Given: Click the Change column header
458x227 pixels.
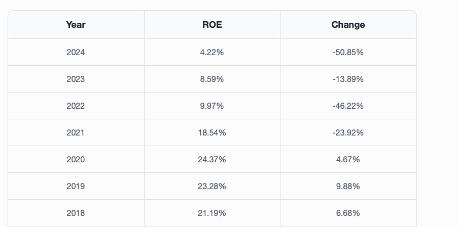Looking at the screenshot, I should click(x=348, y=25).
